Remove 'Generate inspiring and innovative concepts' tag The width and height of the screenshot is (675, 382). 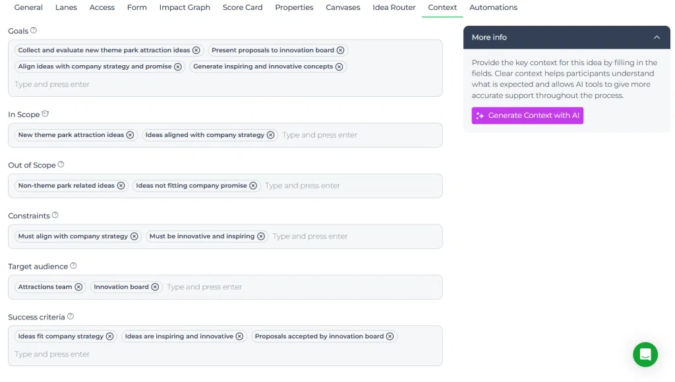click(339, 67)
